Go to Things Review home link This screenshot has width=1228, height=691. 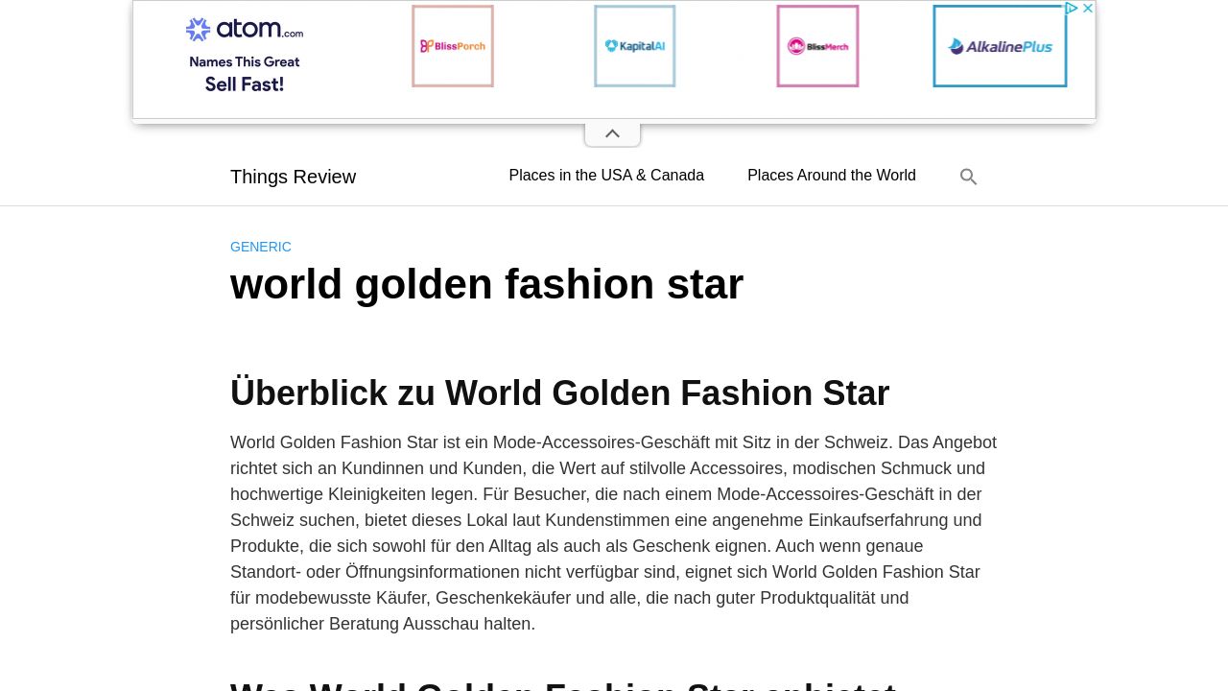tap(293, 177)
